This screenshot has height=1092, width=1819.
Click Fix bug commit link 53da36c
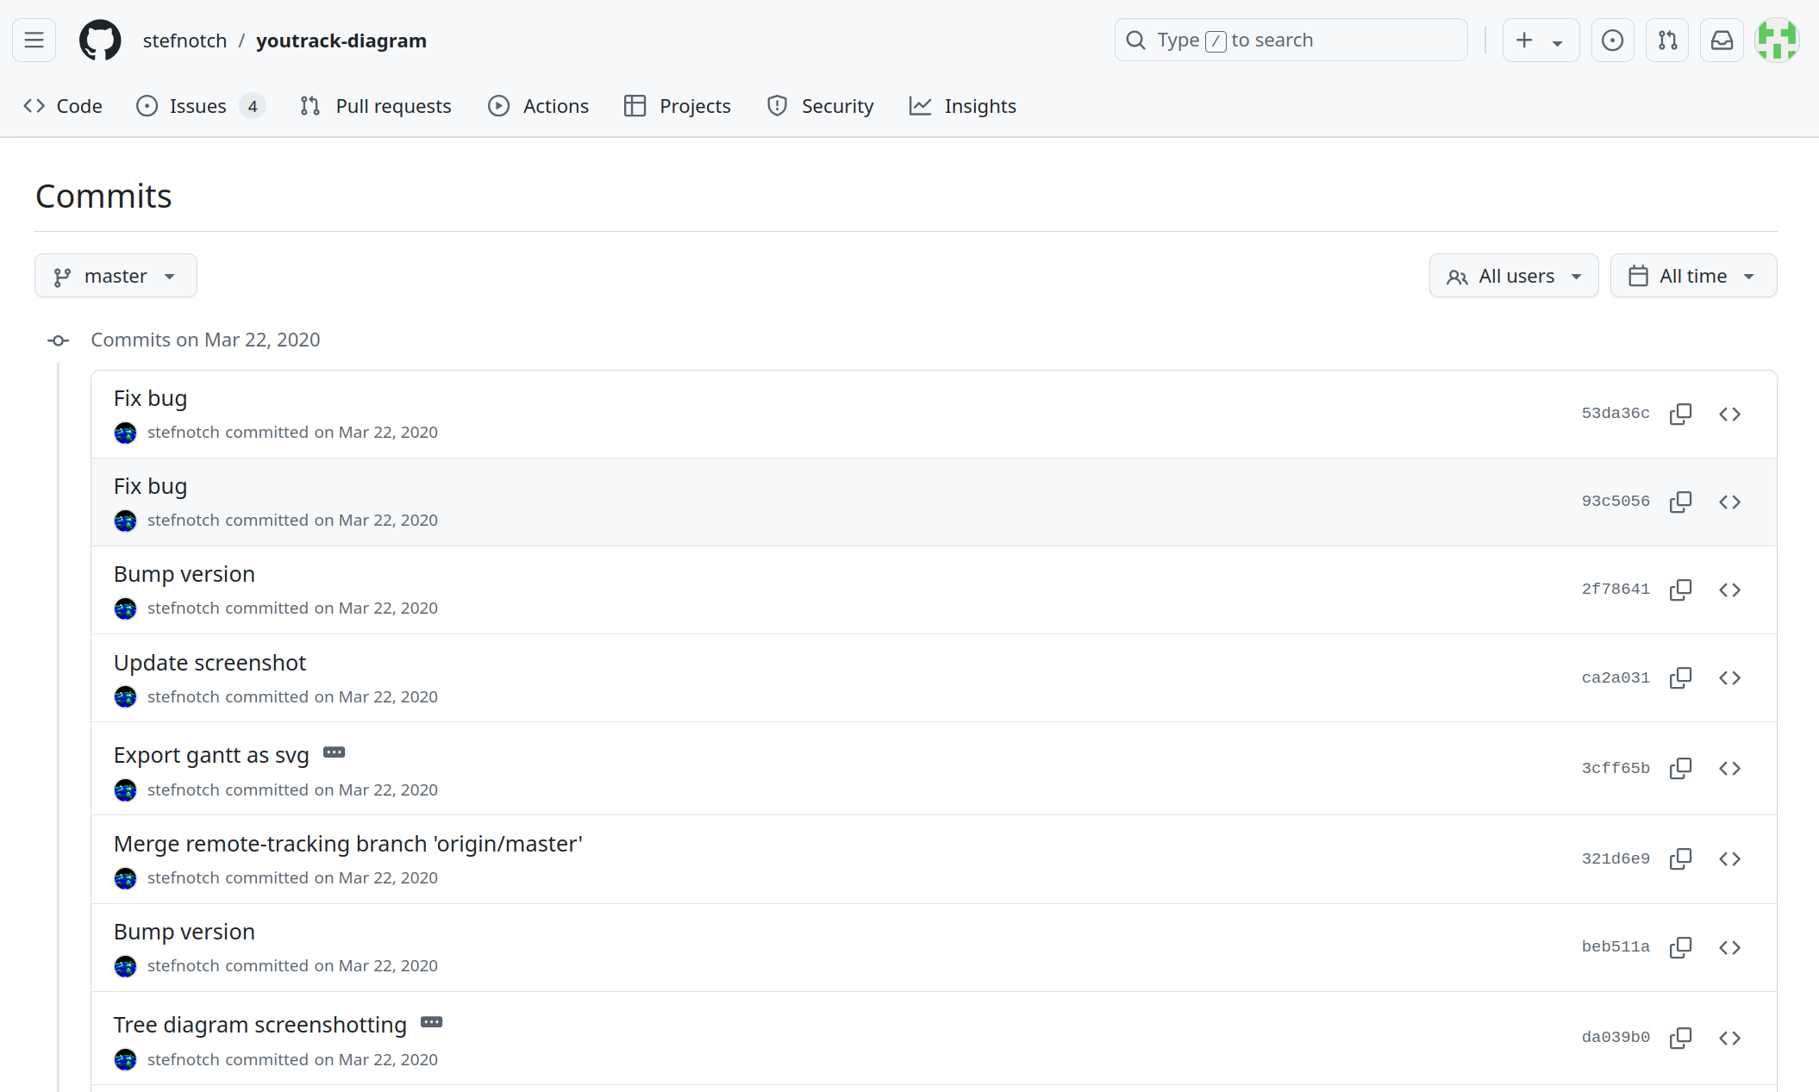tap(1615, 412)
